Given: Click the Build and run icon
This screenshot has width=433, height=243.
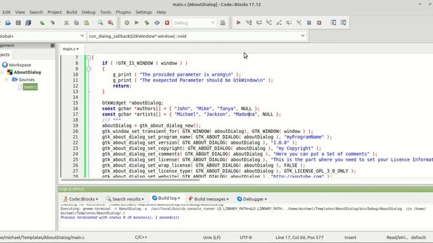Looking at the screenshot, I should [x=147, y=23].
